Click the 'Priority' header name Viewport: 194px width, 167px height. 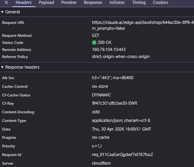point(9,146)
